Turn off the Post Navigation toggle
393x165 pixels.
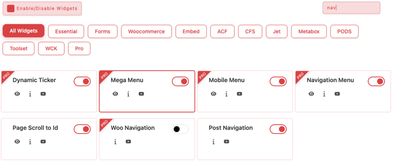[x=278, y=129]
